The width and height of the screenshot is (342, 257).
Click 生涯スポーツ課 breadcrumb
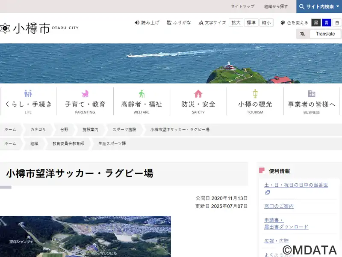112,143
